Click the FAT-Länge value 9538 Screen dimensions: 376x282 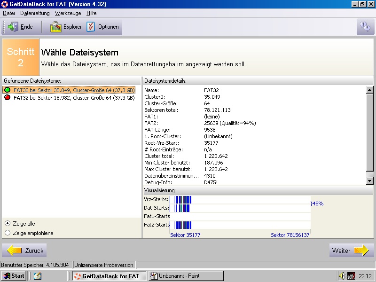pyautogui.click(x=210, y=130)
